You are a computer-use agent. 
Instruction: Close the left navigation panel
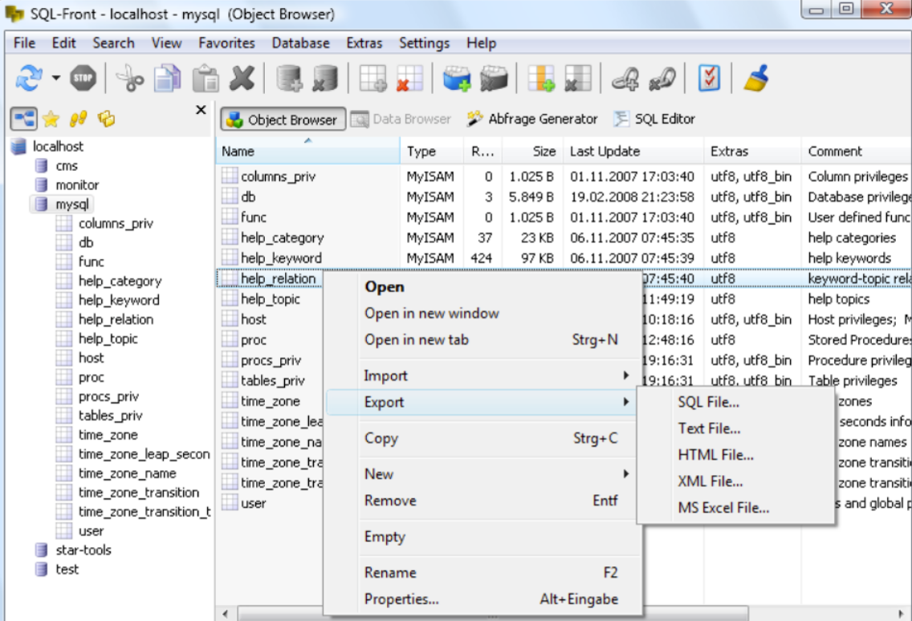tap(201, 110)
